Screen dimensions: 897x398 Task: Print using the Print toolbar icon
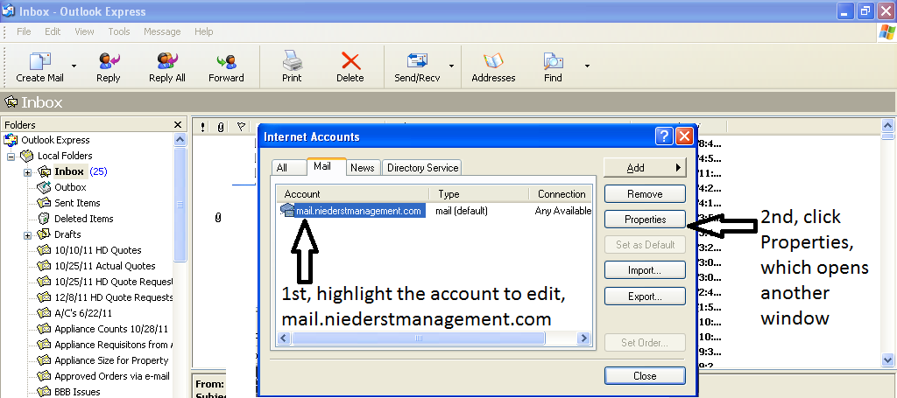[292, 61]
